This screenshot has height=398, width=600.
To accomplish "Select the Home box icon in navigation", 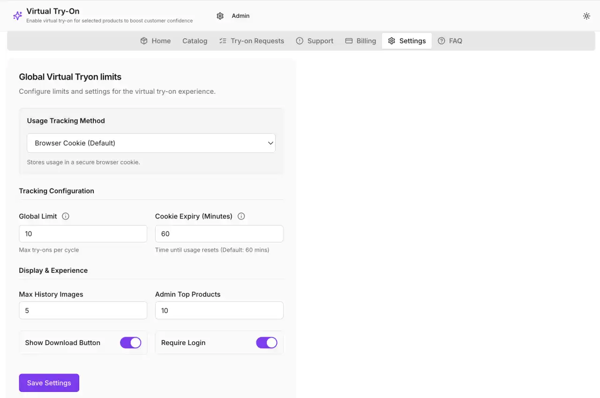I will [x=143, y=41].
